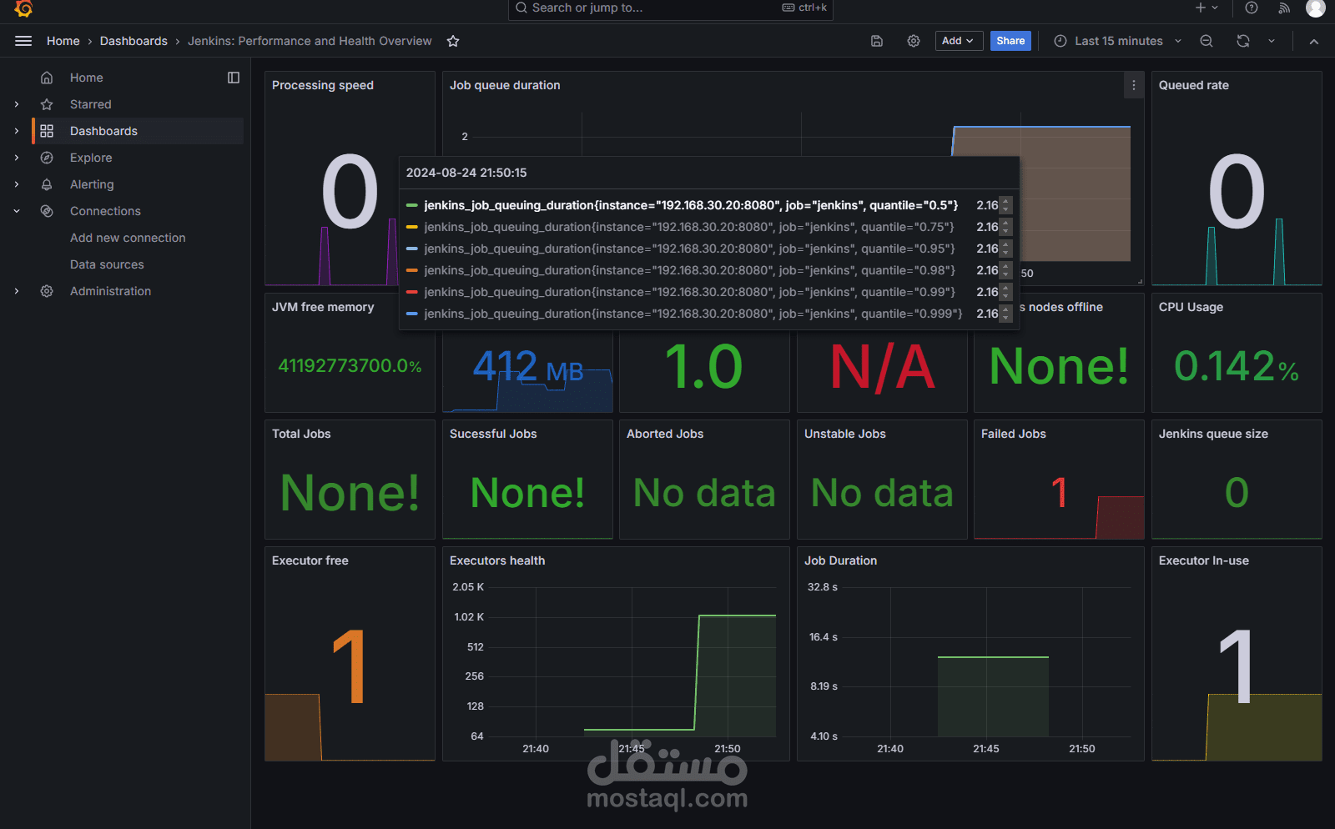The width and height of the screenshot is (1335, 829).
Task: Open Explore in sidebar menu
Action: click(x=91, y=158)
